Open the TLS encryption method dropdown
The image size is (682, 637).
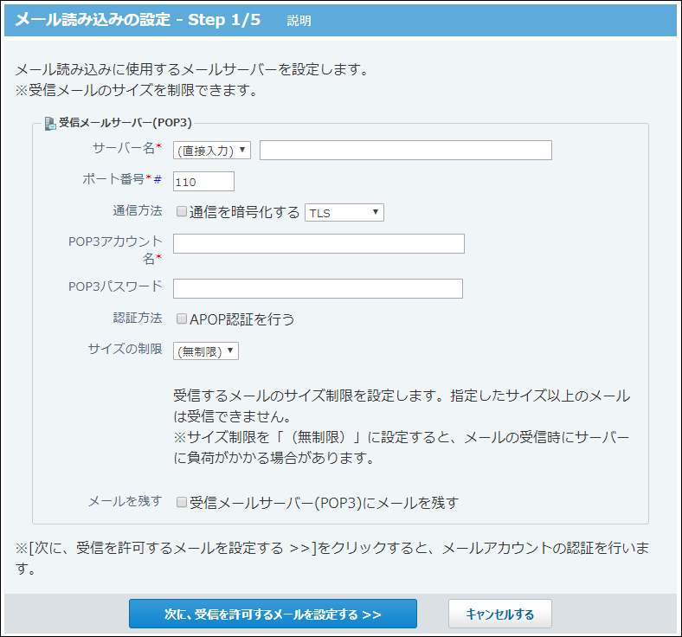coord(344,213)
